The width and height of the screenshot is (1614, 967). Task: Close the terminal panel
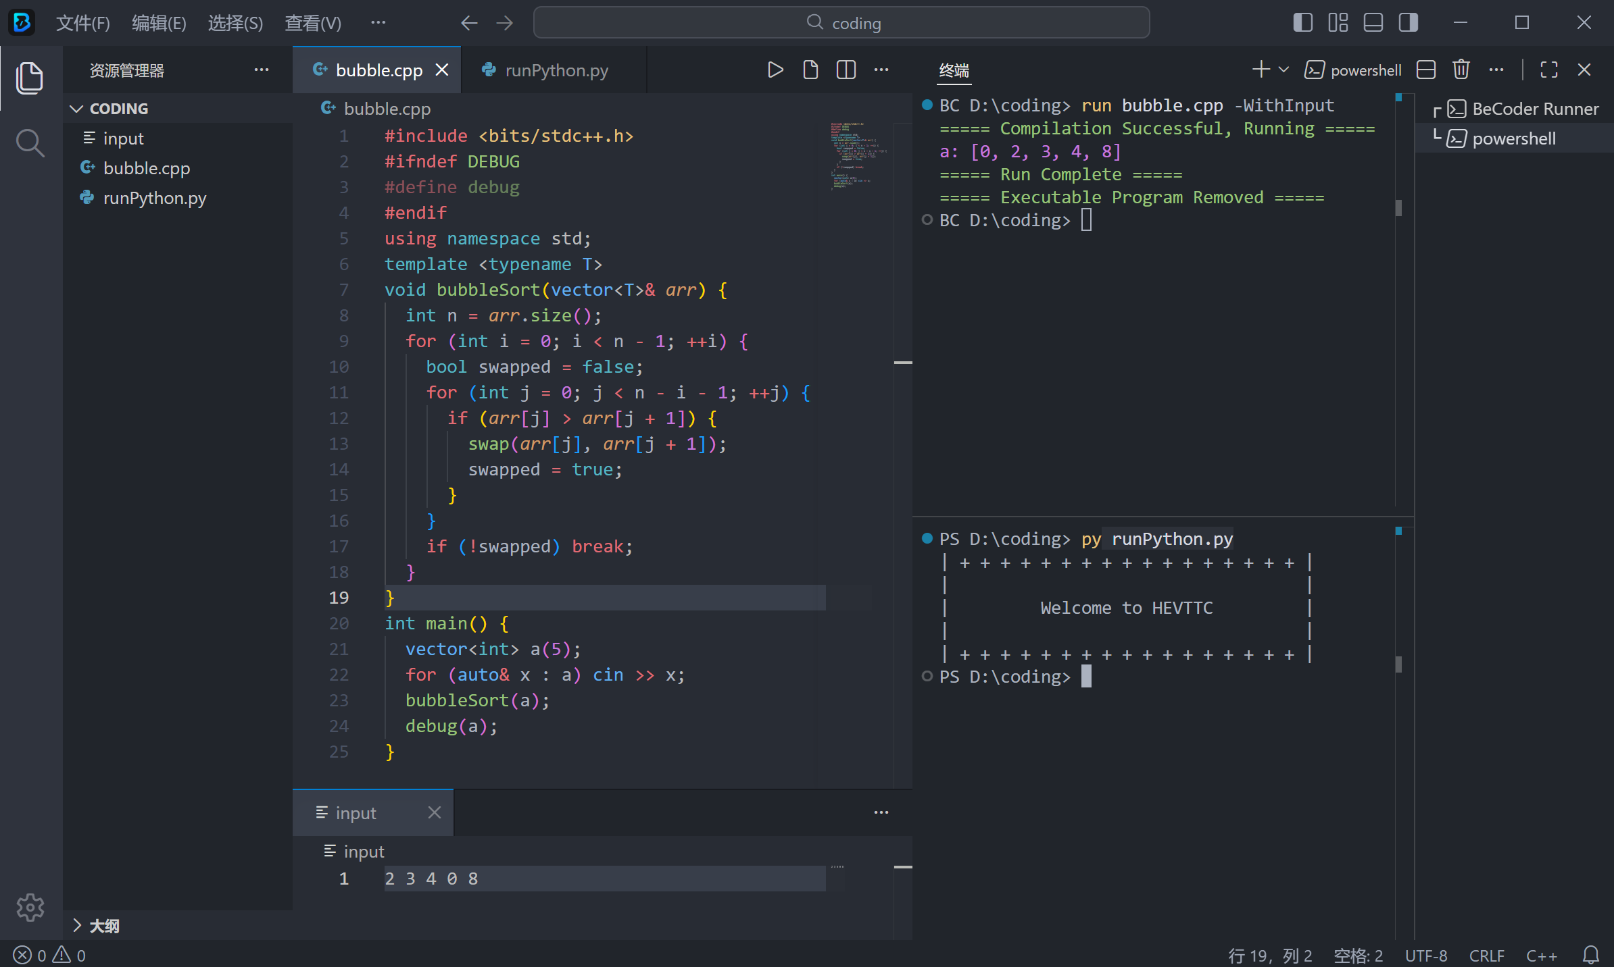click(1584, 70)
